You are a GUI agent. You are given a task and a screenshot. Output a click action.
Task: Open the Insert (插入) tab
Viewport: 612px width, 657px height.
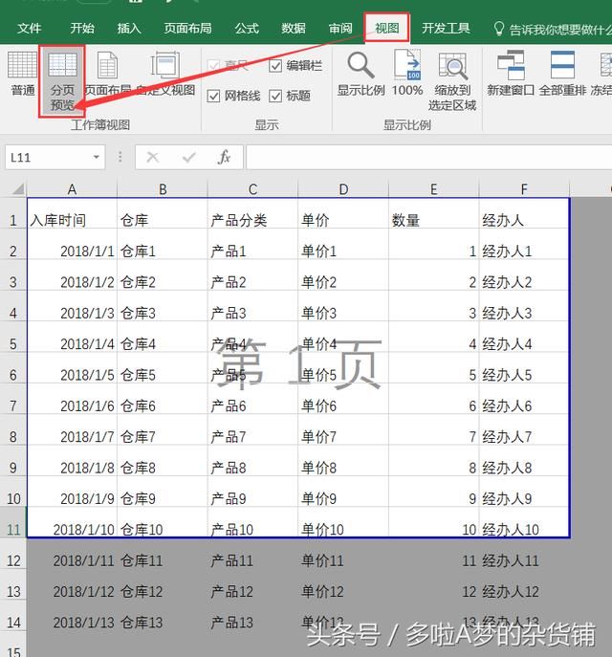129,28
